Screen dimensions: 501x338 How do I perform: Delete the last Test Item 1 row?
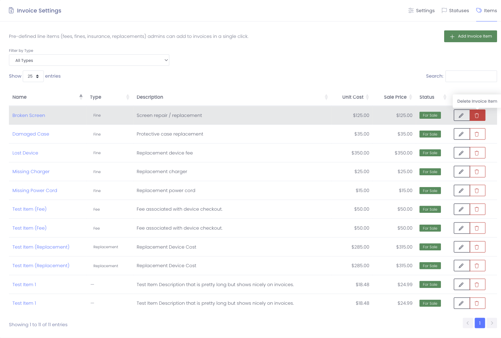pyautogui.click(x=477, y=303)
